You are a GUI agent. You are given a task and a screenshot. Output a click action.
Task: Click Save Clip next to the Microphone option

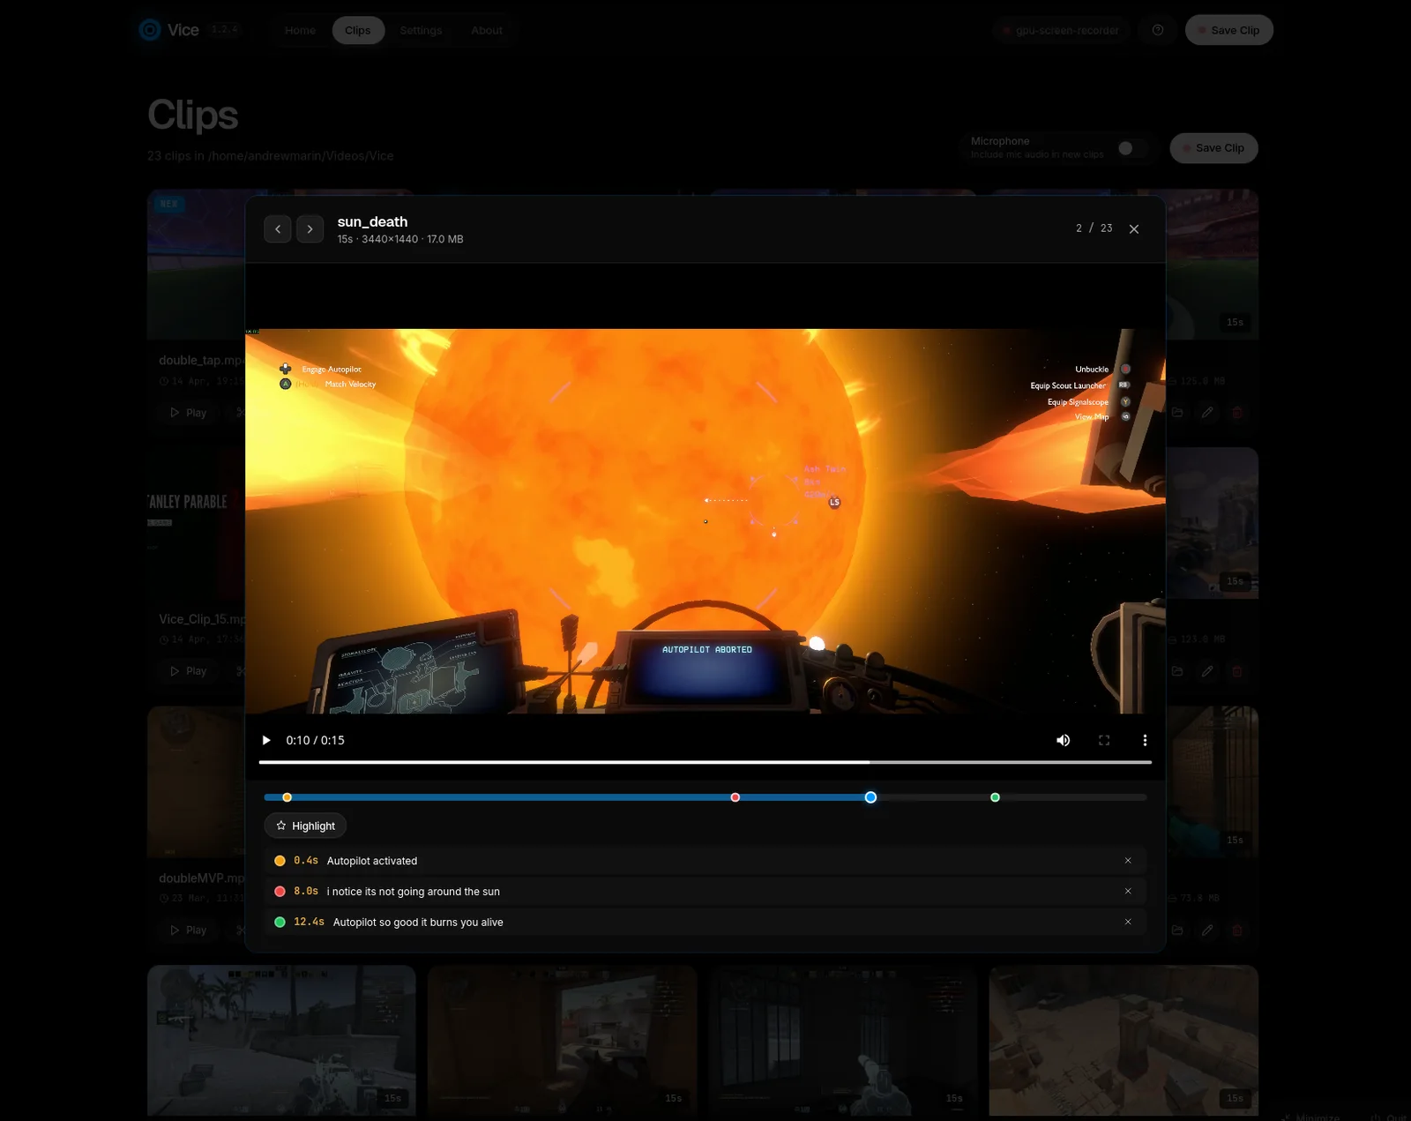tap(1214, 148)
